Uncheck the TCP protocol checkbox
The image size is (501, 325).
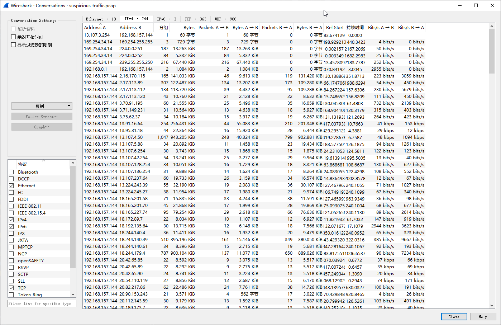click(x=11, y=288)
